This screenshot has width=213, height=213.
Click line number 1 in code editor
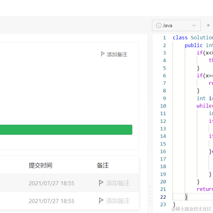pyautogui.click(x=165, y=38)
